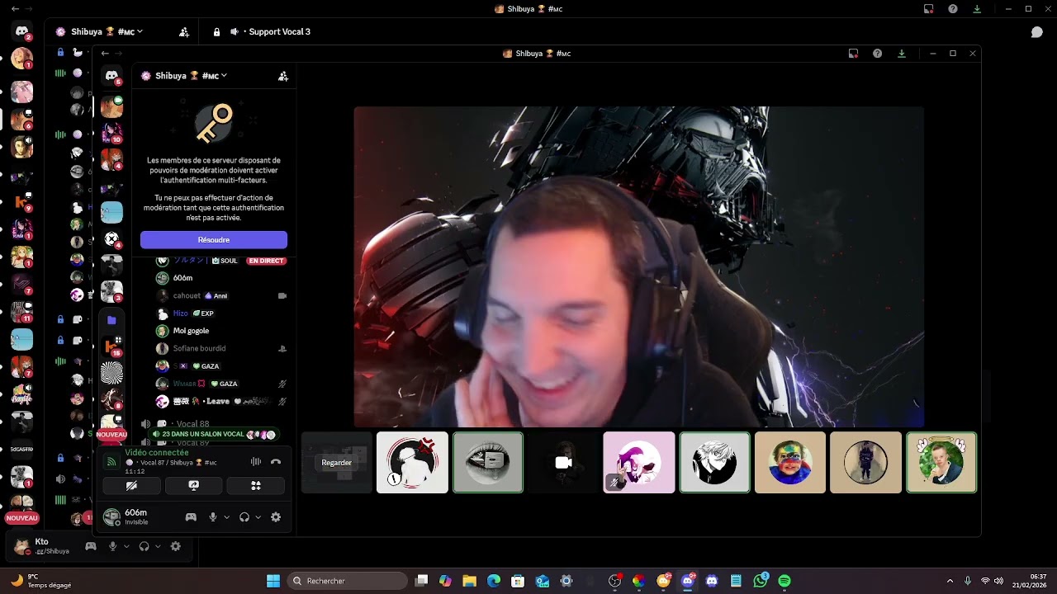Open Discord home icon in the inner window
Image resolution: width=1057 pixels, height=594 pixels.
[x=111, y=76]
